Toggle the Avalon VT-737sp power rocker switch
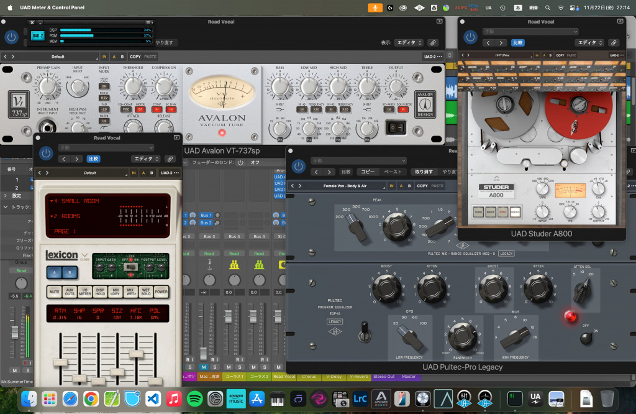 tap(395, 127)
